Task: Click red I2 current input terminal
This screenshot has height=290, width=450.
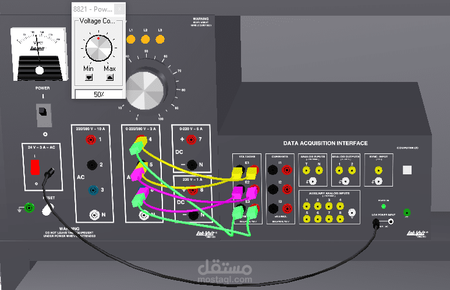Action: [x=287, y=189]
